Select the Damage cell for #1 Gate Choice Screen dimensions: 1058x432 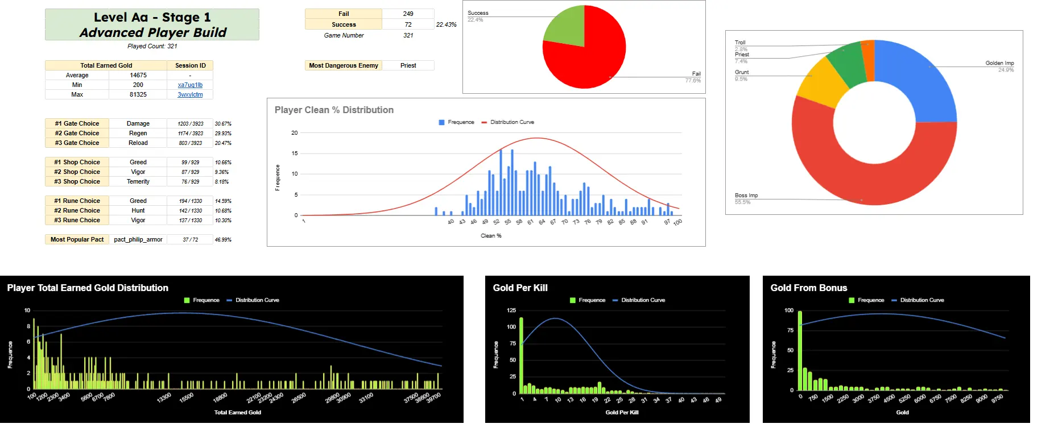(x=138, y=123)
